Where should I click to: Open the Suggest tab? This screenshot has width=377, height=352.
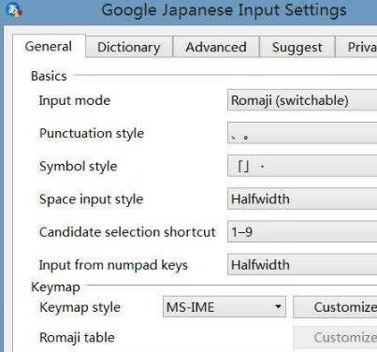297,47
